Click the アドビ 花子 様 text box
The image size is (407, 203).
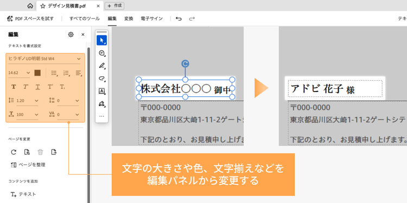335,88
